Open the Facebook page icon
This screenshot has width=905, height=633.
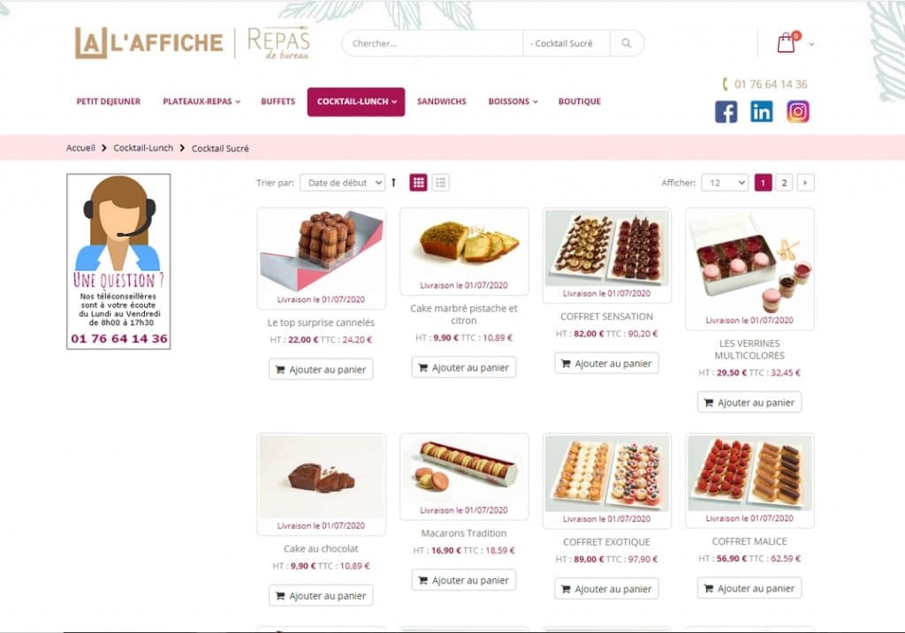click(726, 112)
